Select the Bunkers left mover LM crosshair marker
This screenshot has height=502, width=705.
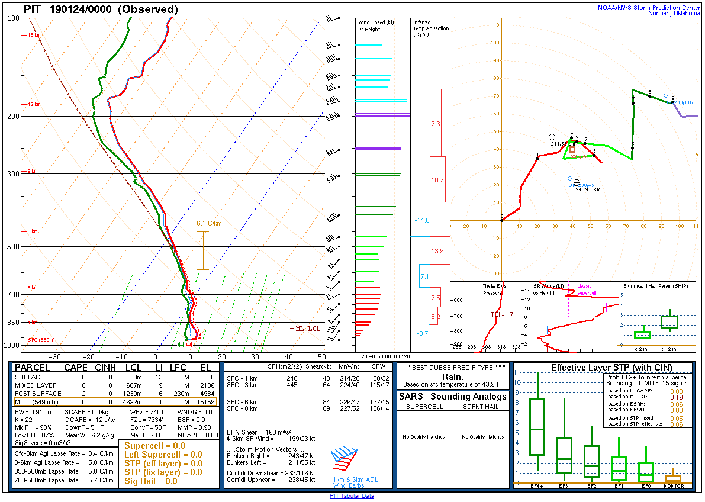[552, 137]
